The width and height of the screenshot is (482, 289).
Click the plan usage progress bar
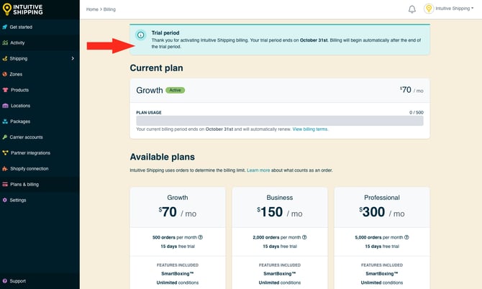(x=279, y=121)
